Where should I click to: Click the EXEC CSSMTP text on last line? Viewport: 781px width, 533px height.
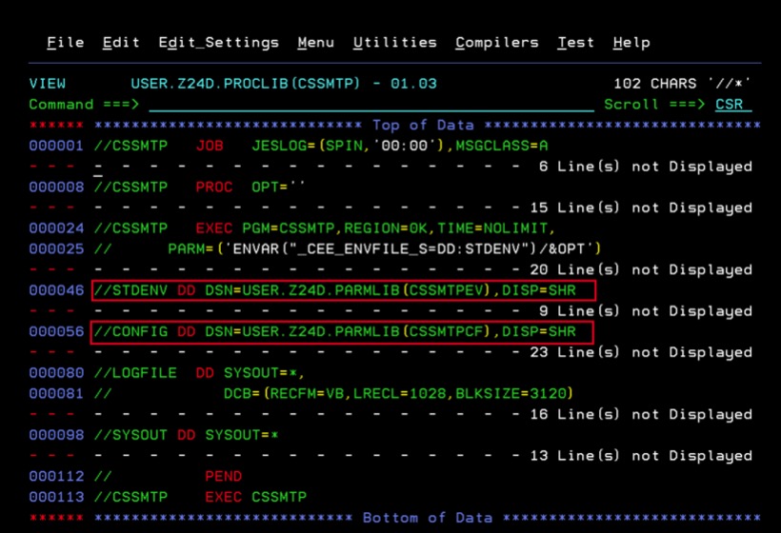coord(255,497)
